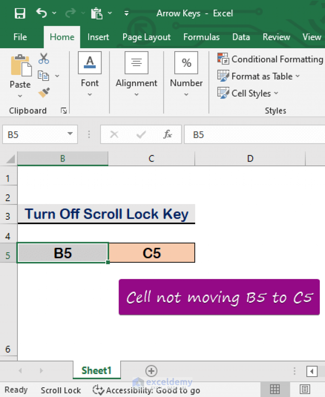
Task: Open the Copy dropdown arrow
Action: point(57,76)
